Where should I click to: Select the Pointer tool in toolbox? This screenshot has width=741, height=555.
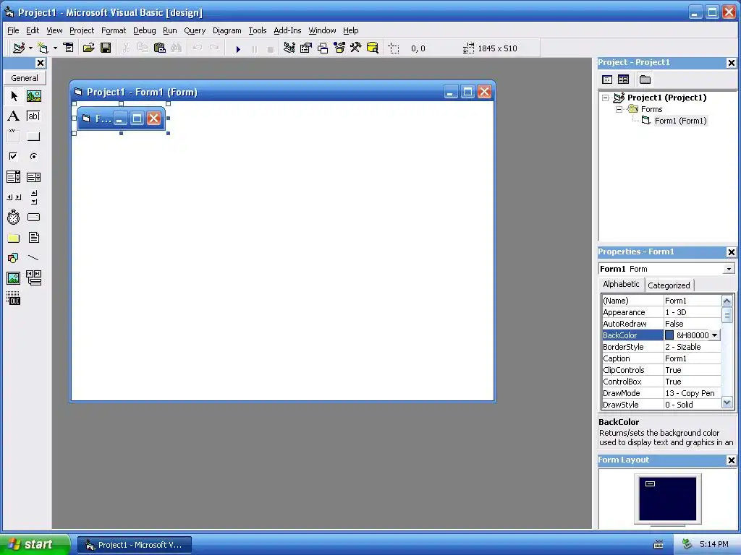click(14, 96)
